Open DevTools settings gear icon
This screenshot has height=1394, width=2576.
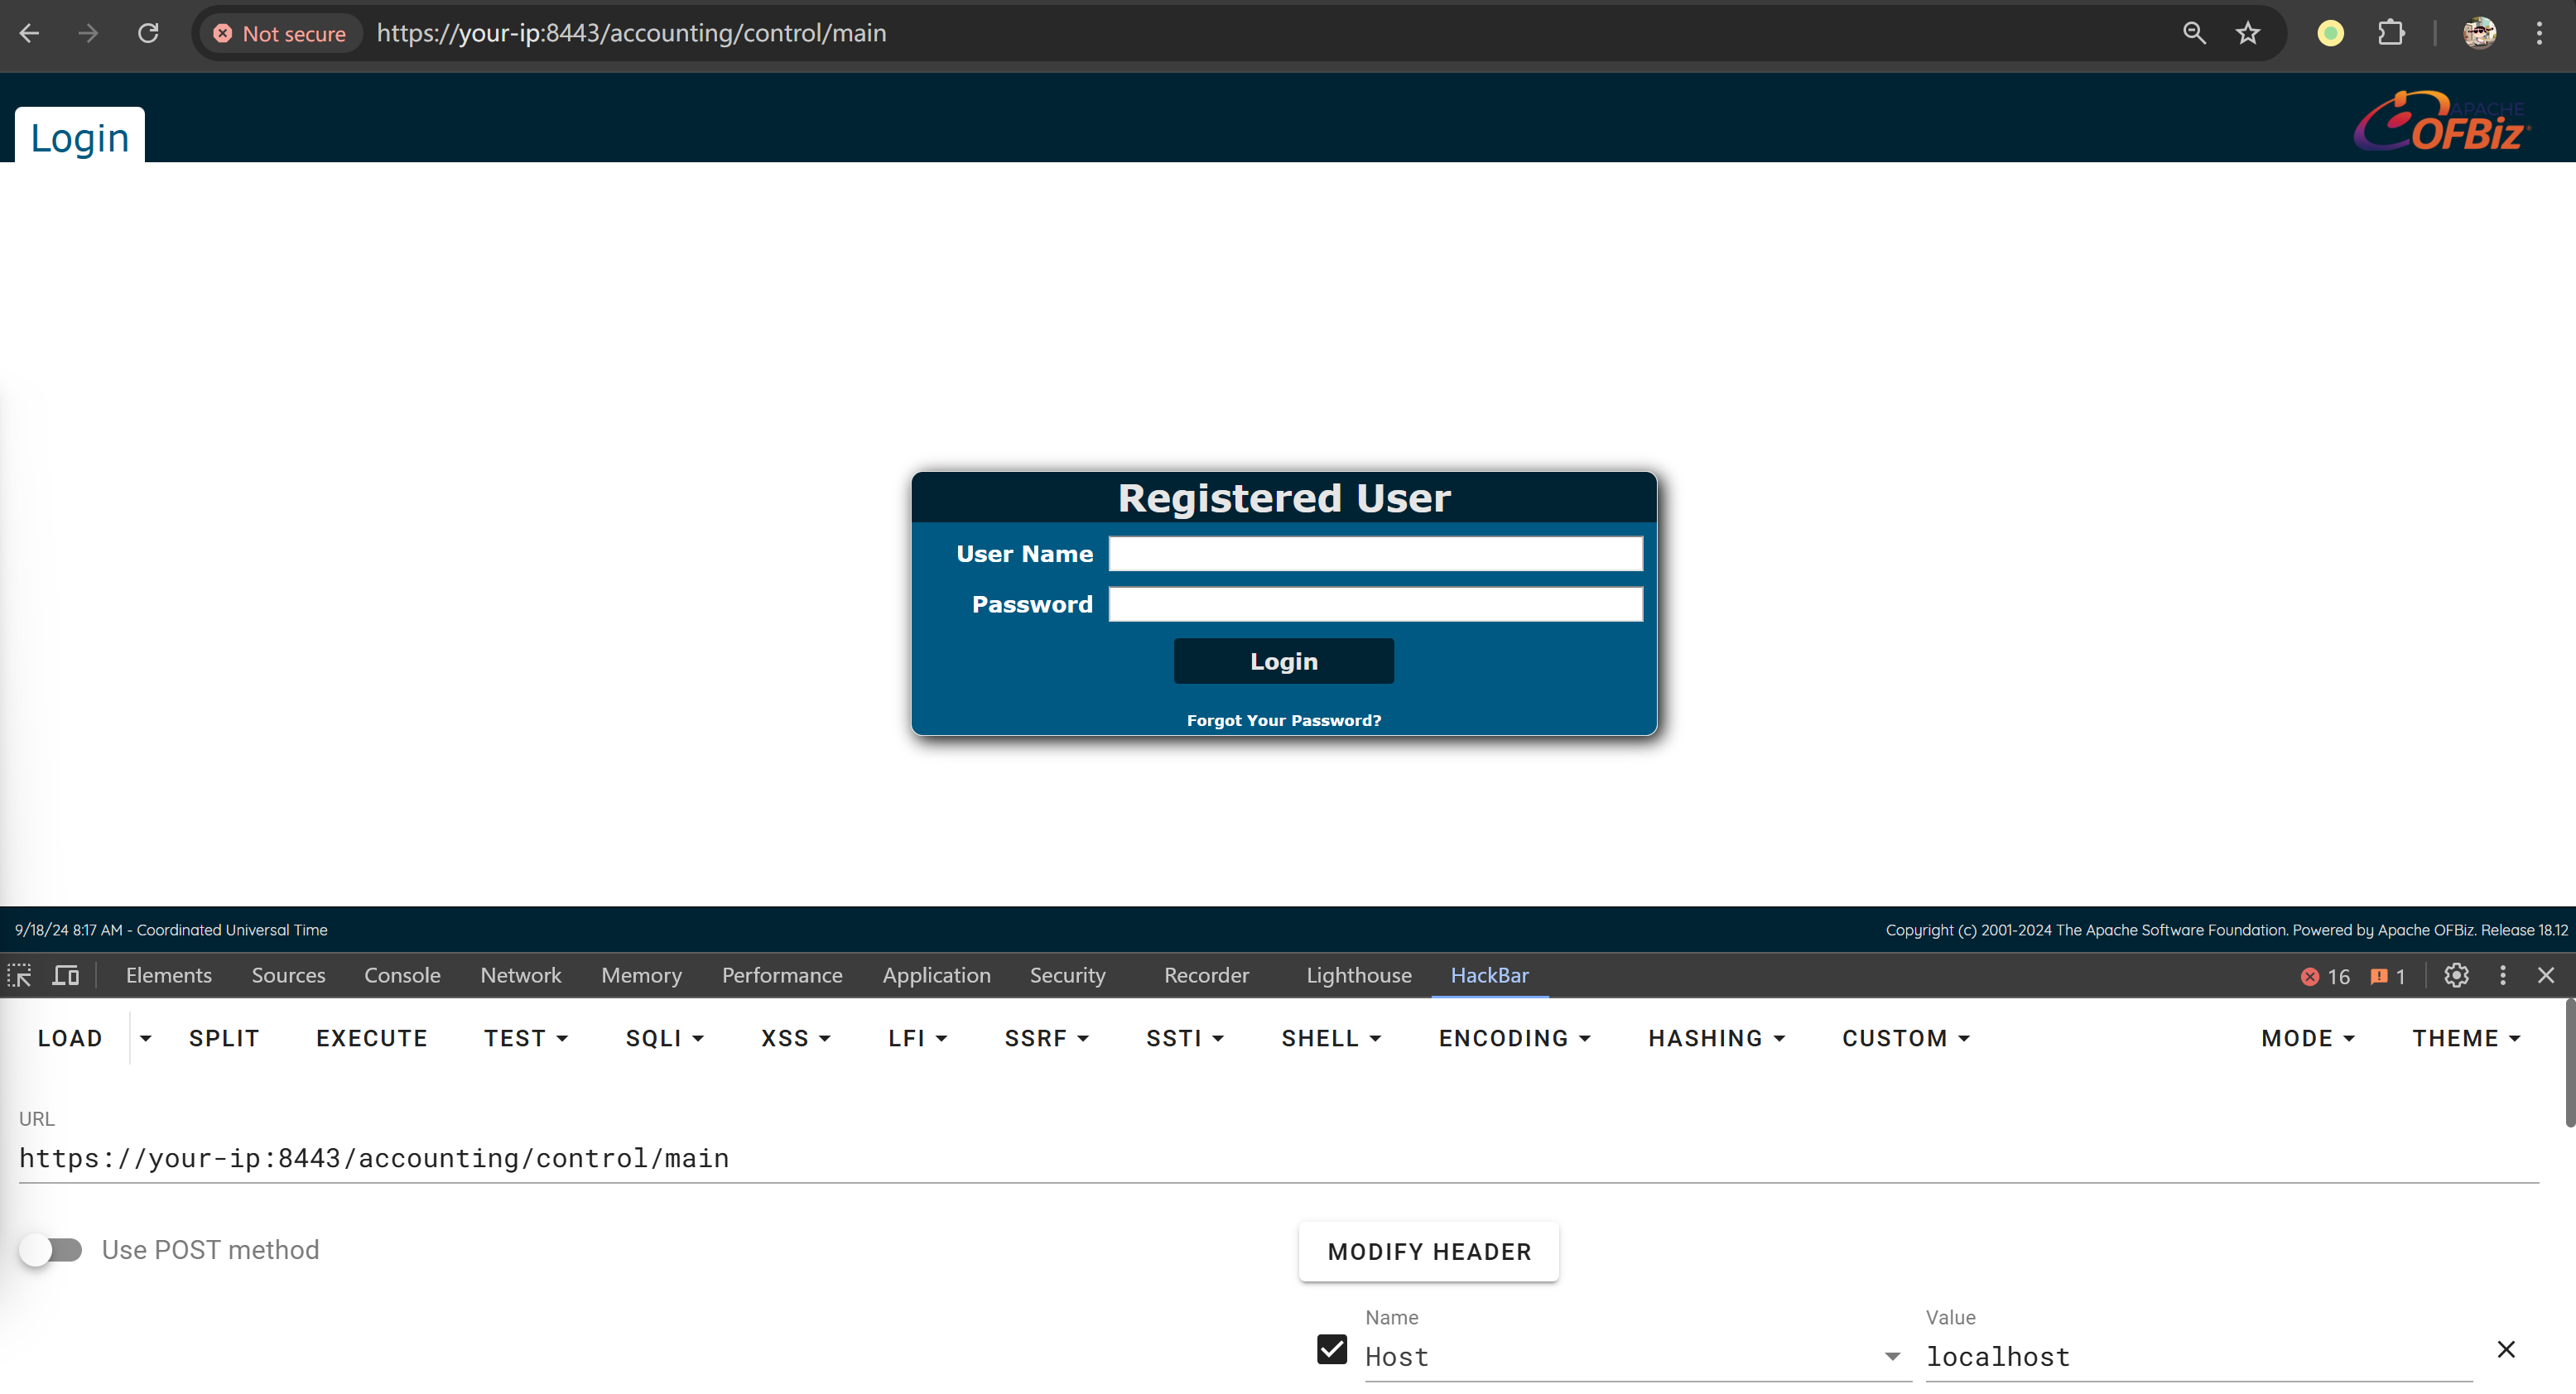pos(2456,975)
